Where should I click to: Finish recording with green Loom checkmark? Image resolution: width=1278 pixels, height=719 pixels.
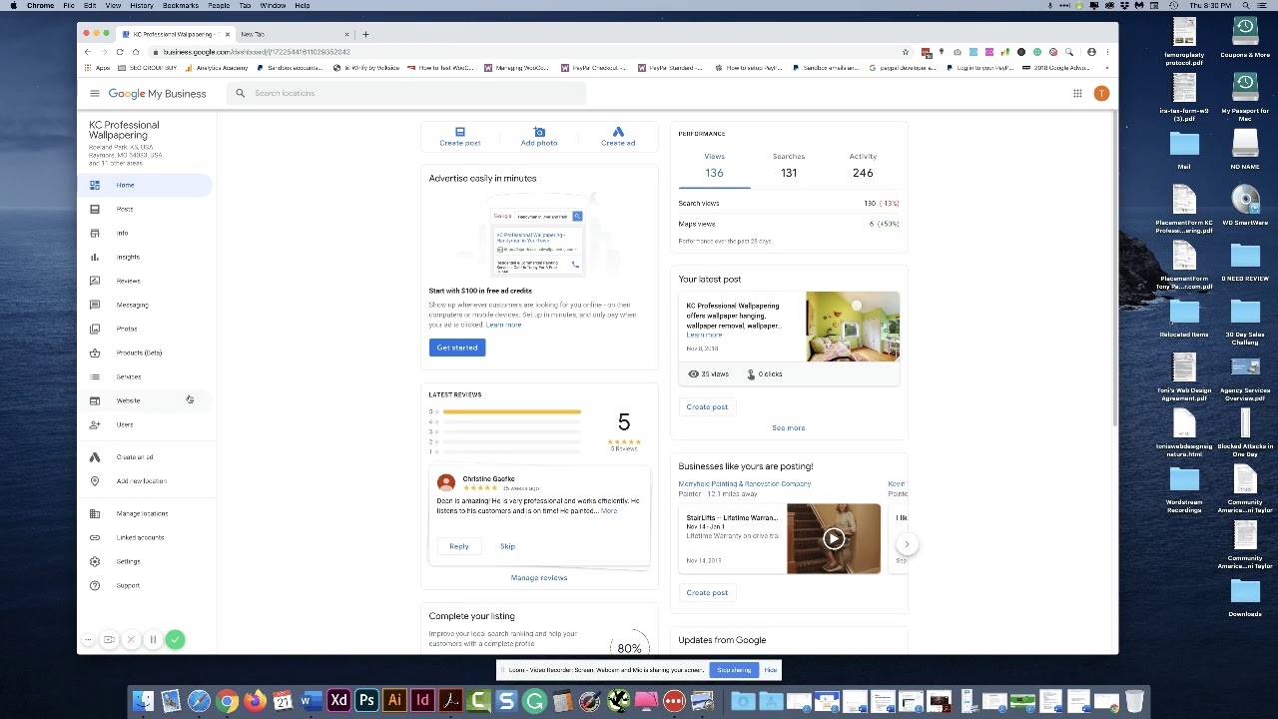pos(175,639)
